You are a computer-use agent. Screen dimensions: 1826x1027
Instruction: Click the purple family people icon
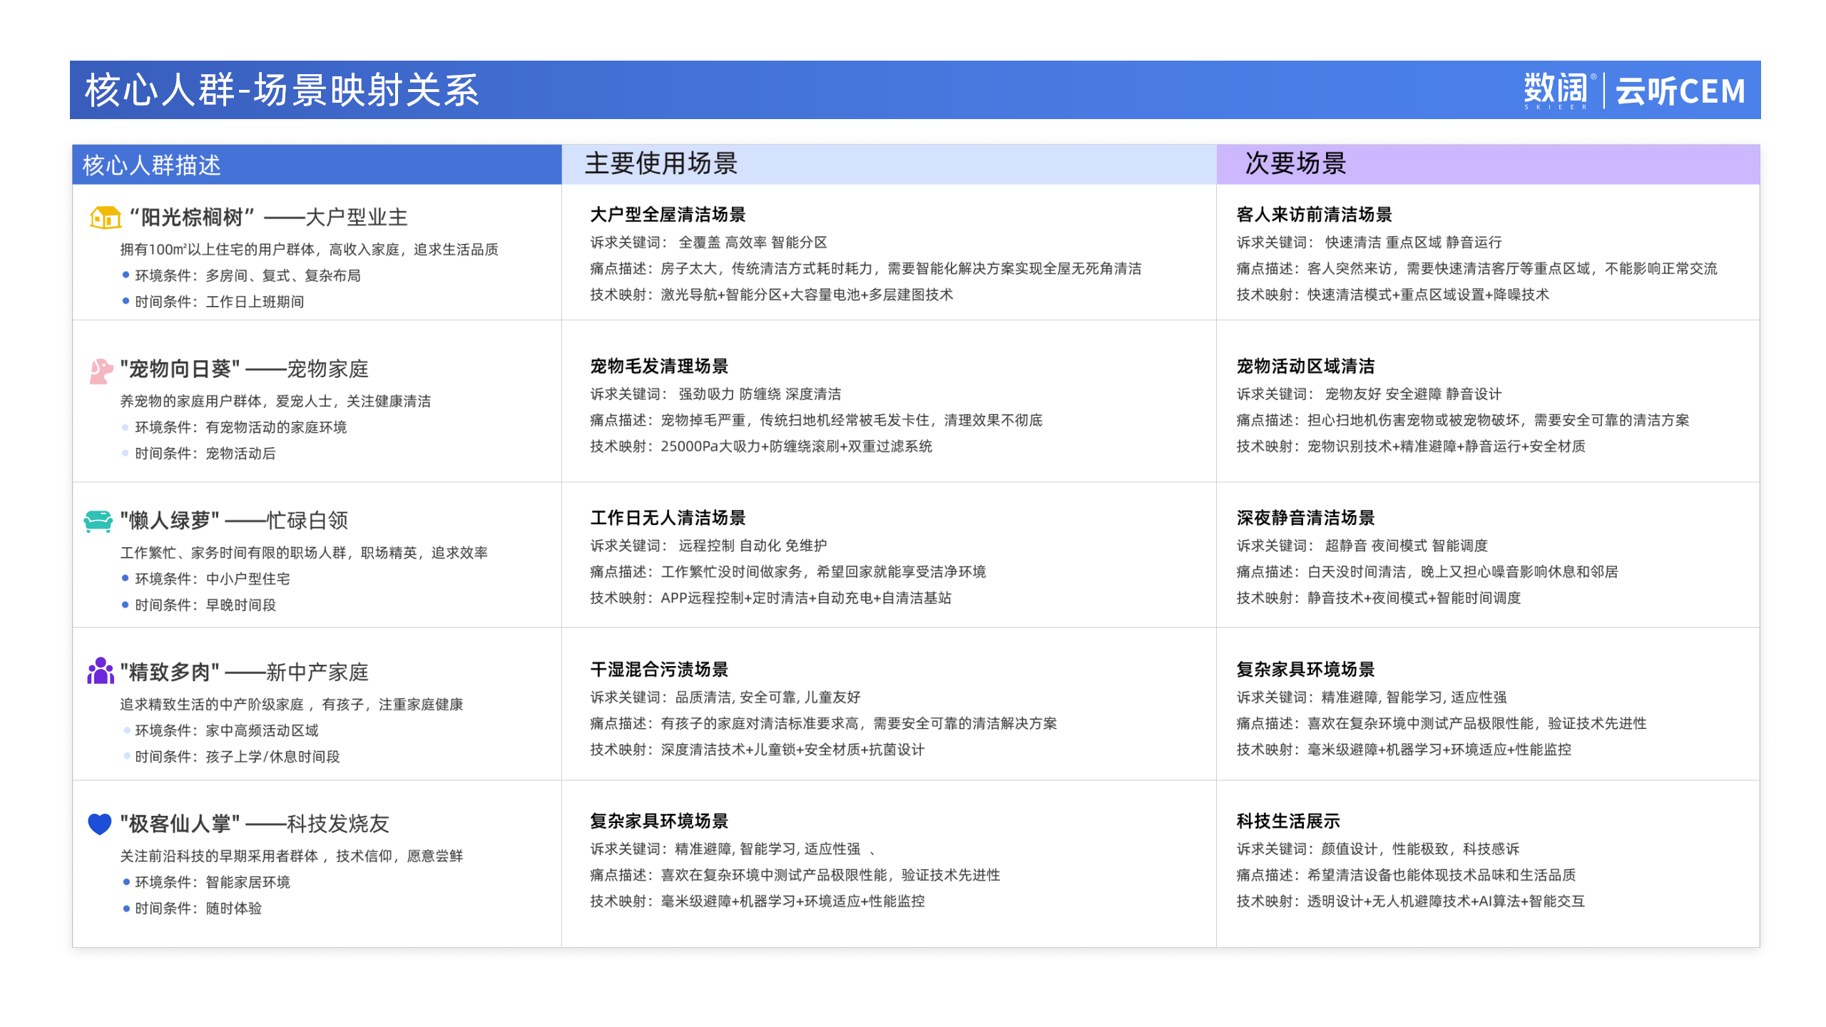(101, 671)
